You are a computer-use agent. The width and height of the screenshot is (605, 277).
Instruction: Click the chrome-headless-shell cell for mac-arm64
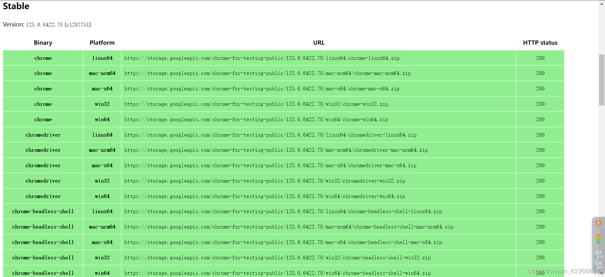pos(43,227)
